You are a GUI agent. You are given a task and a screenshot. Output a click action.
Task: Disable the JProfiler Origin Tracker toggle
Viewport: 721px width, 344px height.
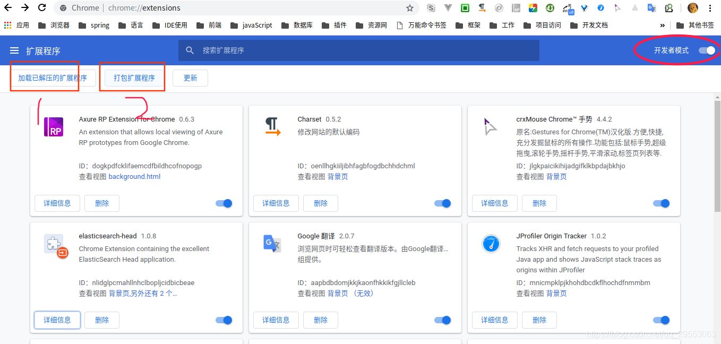(661, 320)
